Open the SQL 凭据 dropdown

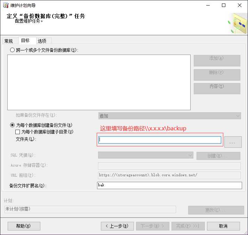[145, 155]
